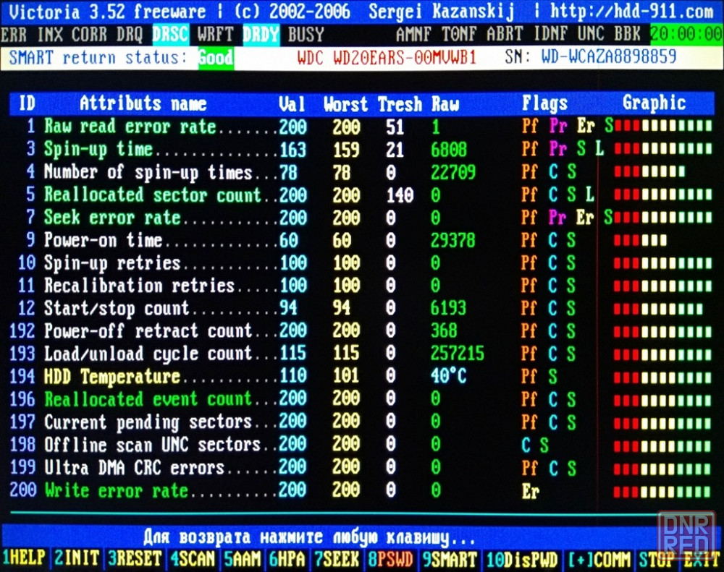Image resolution: width=724 pixels, height=572 pixels.
Task: Open the 6HPA function
Action: coord(287,559)
